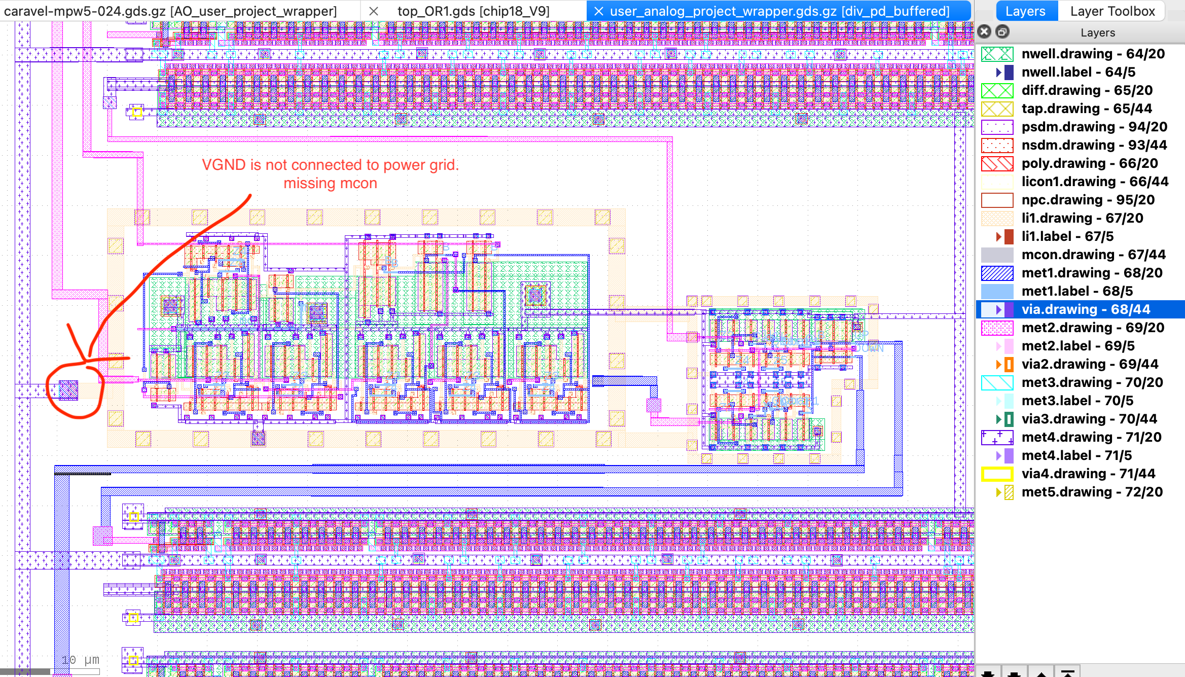Detach the Layers panel into floating window
The height and width of the screenshot is (677, 1185).
point(1002,32)
